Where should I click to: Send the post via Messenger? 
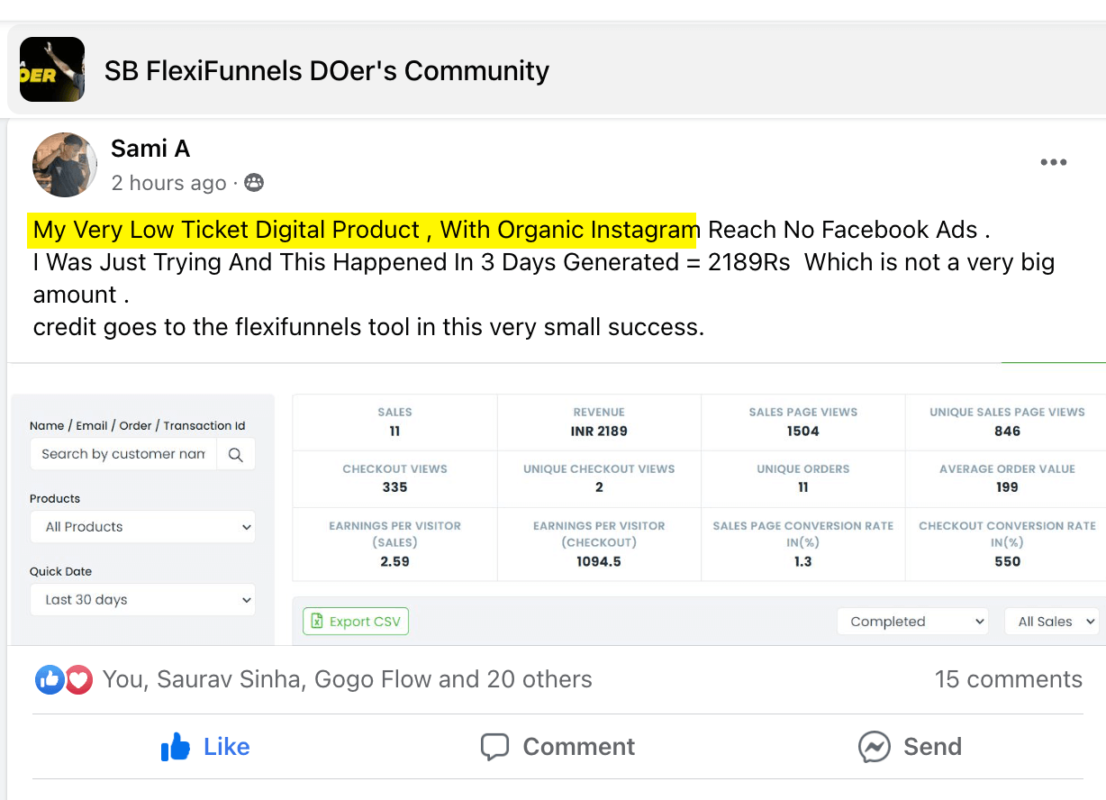(x=910, y=747)
